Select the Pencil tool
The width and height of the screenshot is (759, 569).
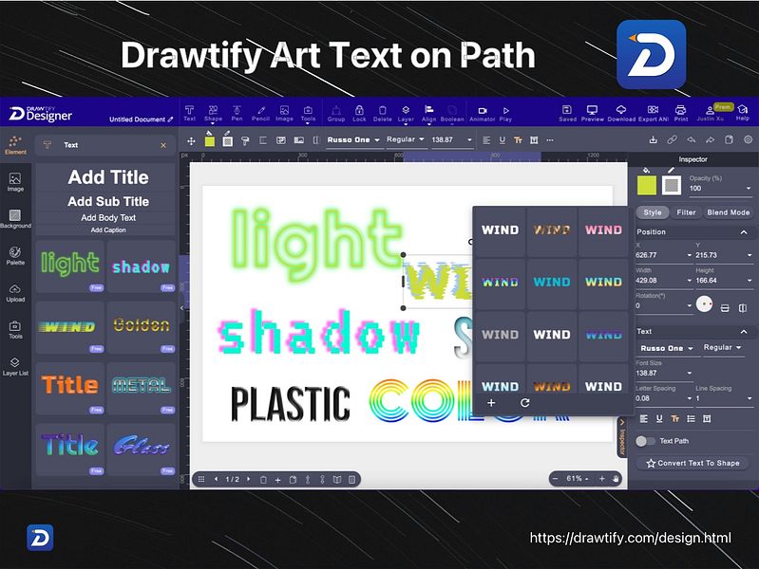point(260,114)
